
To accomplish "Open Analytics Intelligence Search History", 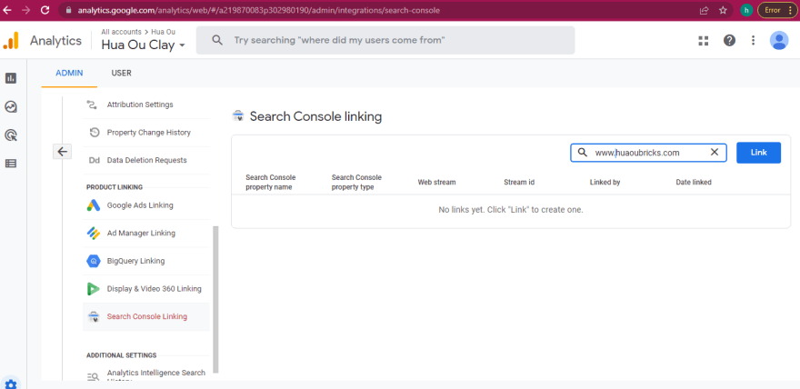I will click(x=156, y=376).
